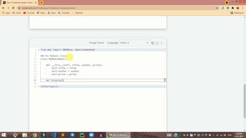The height and width of the screenshot is (138, 246).
Task: Select the Day 13: Abstract Classes browser tab
Action: [x=20, y=3]
